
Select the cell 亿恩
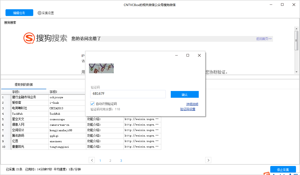coord(30,141)
